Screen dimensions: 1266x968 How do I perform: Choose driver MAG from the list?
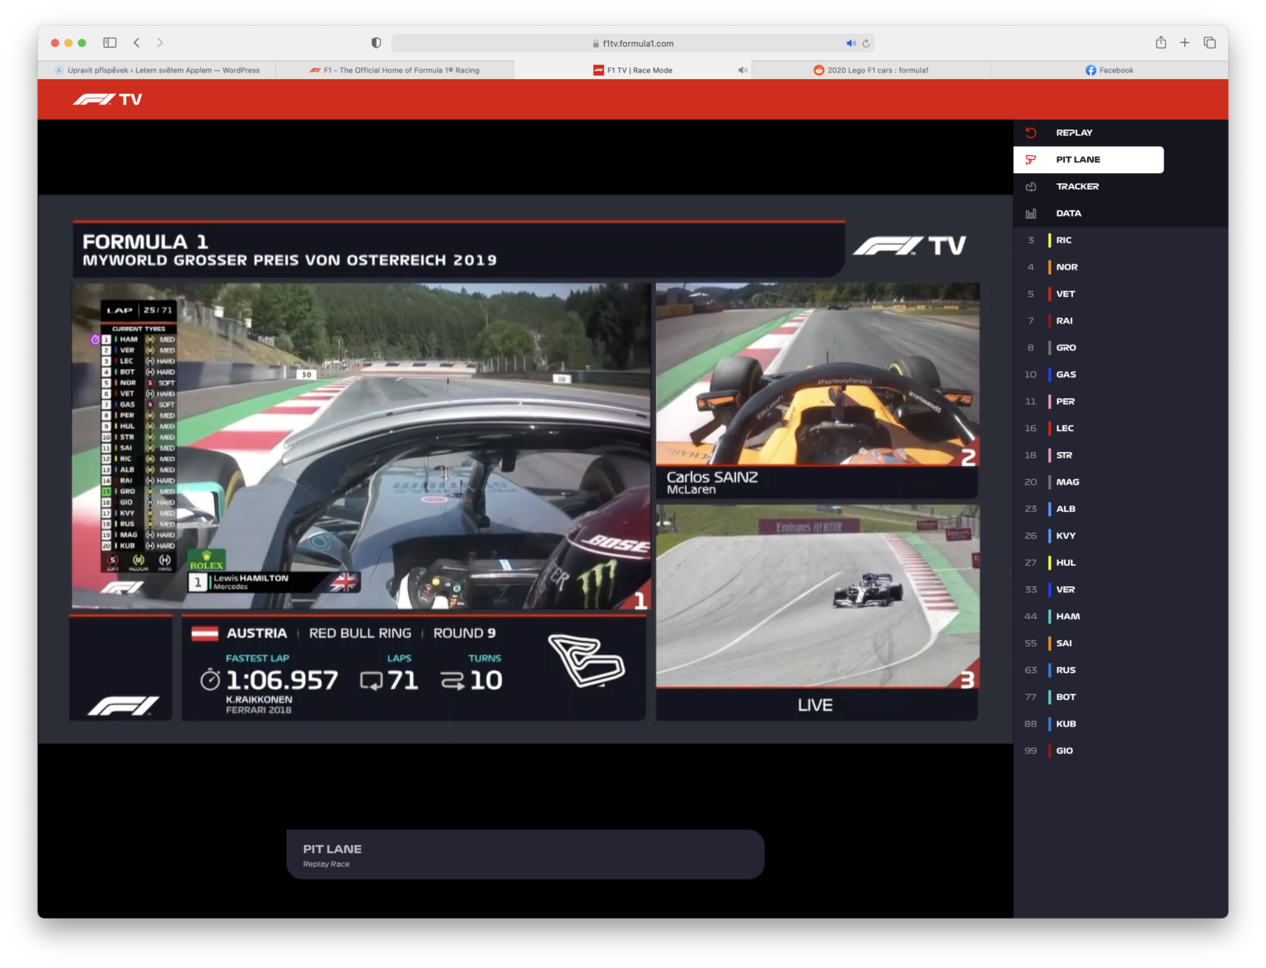pos(1088,482)
